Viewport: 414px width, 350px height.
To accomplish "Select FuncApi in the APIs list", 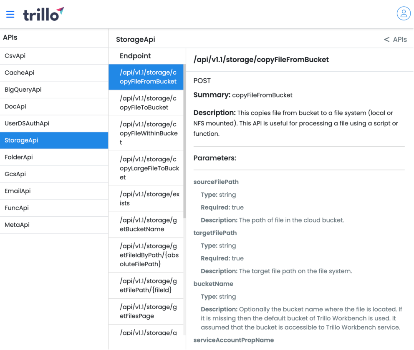I will tap(54, 207).
